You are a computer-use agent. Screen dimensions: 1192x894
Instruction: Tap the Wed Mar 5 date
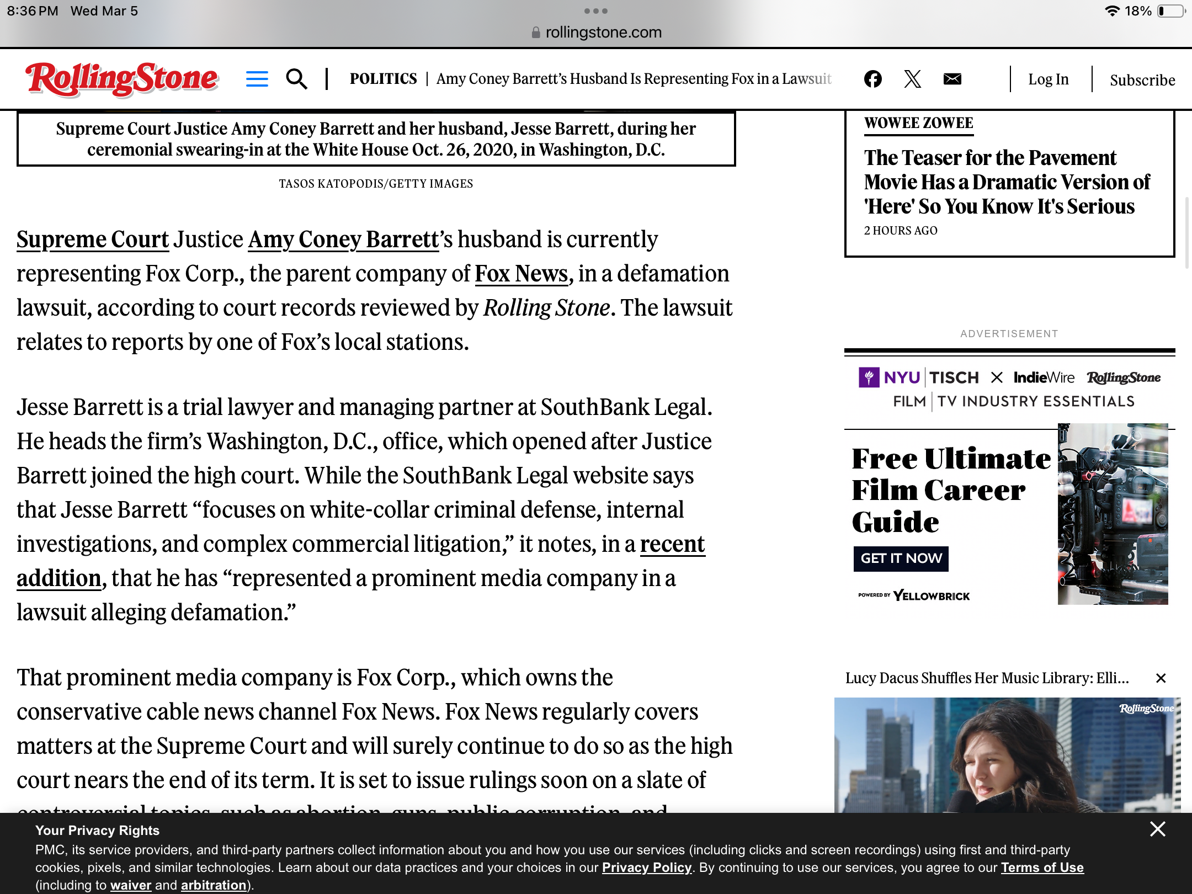(104, 11)
